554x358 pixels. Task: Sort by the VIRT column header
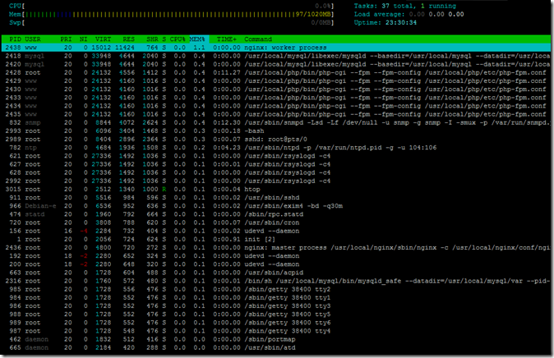point(103,39)
